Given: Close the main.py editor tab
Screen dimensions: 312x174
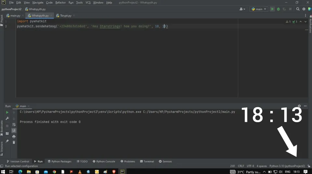Looking at the screenshot, I should (23, 16).
